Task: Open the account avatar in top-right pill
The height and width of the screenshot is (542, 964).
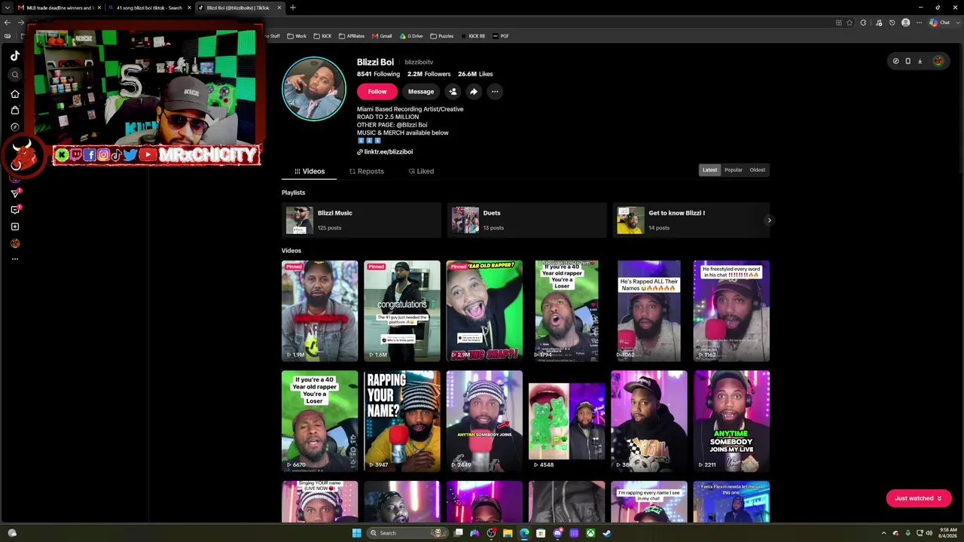Action: tap(938, 61)
